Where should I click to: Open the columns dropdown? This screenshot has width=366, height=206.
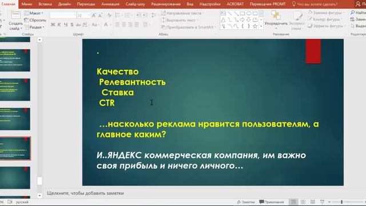(x=146, y=25)
